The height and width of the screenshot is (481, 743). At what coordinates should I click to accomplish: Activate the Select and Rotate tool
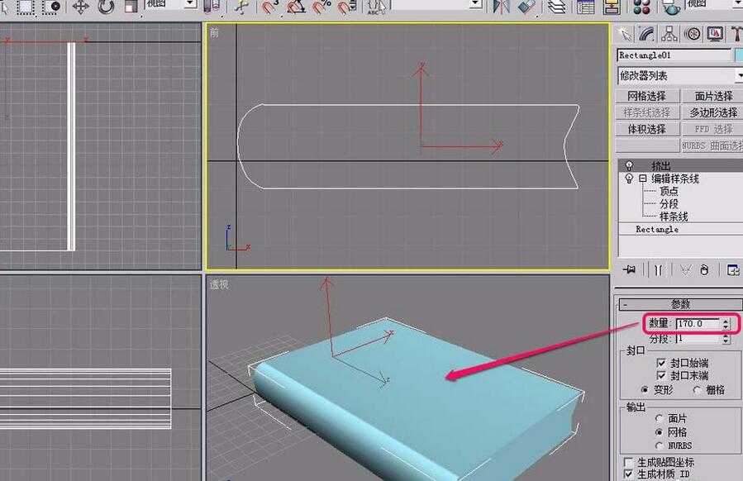[106, 8]
